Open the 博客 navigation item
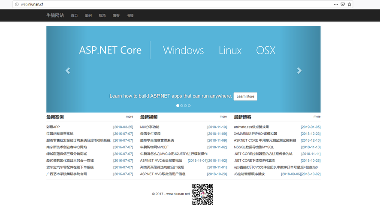The width and height of the screenshot is (380, 214). [116, 15]
